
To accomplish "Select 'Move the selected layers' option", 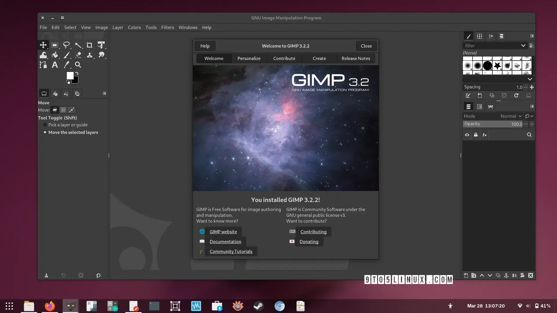I will click(45, 132).
